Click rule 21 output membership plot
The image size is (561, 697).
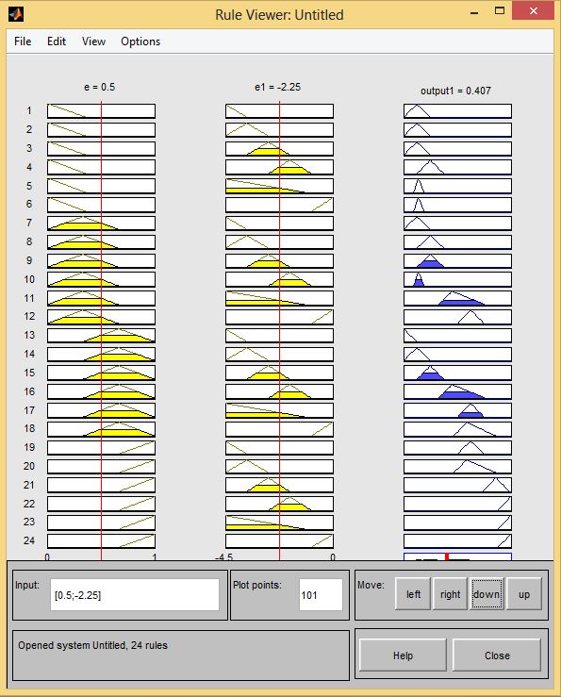pyautogui.click(x=458, y=485)
